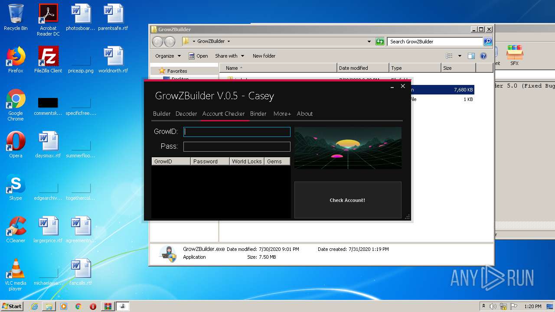555x312 pixels.
Task: Open Windows Explorer from the taskbar
Action: pos(49,306)
